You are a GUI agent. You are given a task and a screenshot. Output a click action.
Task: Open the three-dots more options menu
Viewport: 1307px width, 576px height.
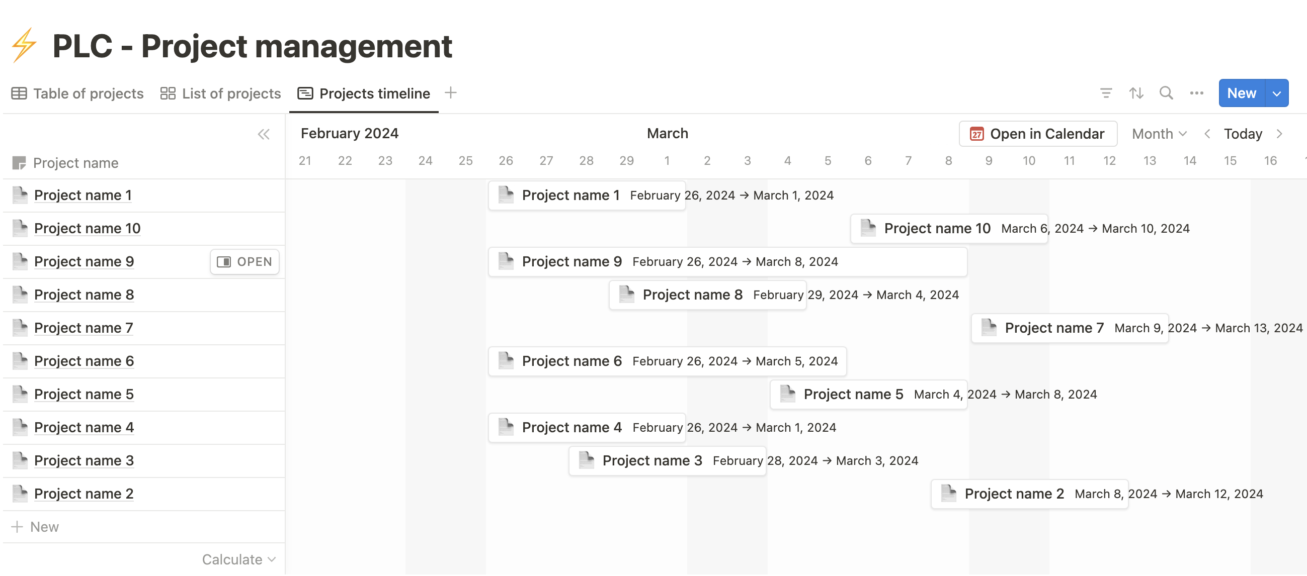pos(1196,93)
